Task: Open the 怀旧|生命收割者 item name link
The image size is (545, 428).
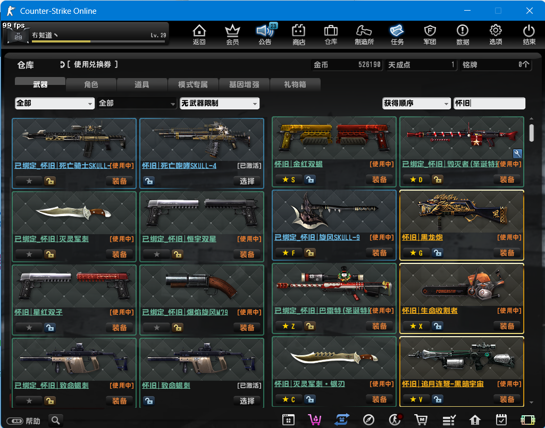Action: pyautogui.click(x=430, y=310)
